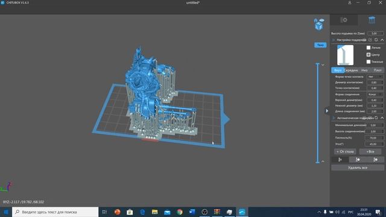Open Task View on the taskbar
This screenshot has width=386, height=217.
tap(104, 212)
